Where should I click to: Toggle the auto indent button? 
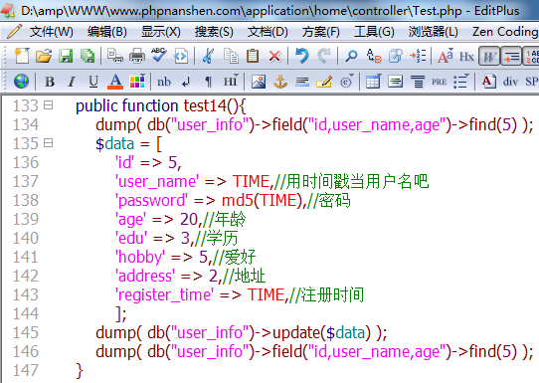[x=511, y=56]
